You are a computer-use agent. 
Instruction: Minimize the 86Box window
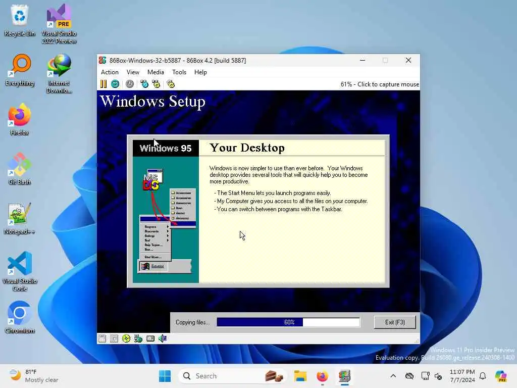(x=363, y=61)
